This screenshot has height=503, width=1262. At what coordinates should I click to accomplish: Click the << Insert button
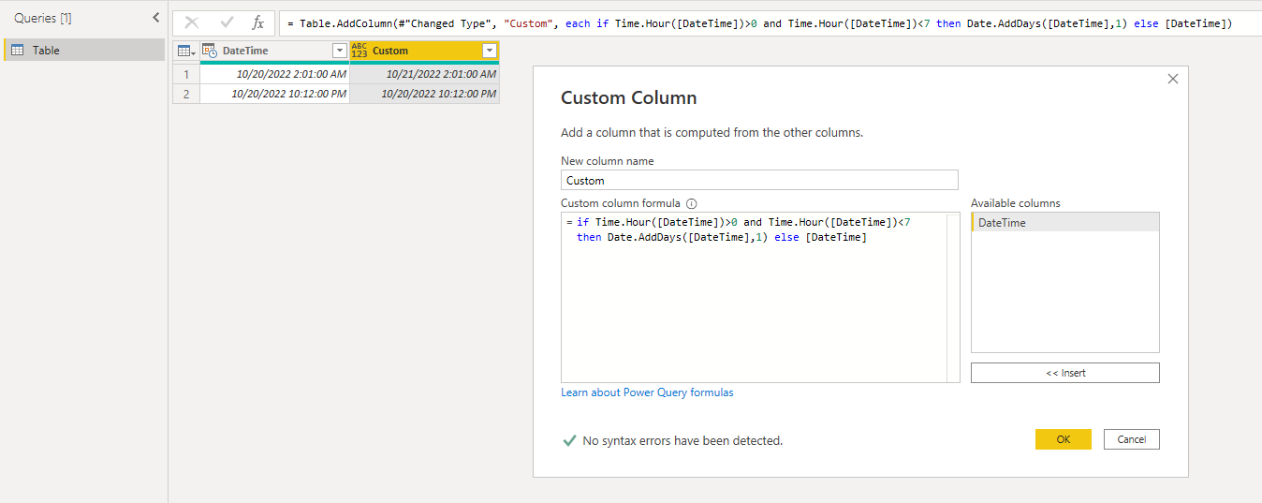pyautogui.click(x=1064, y=373)
